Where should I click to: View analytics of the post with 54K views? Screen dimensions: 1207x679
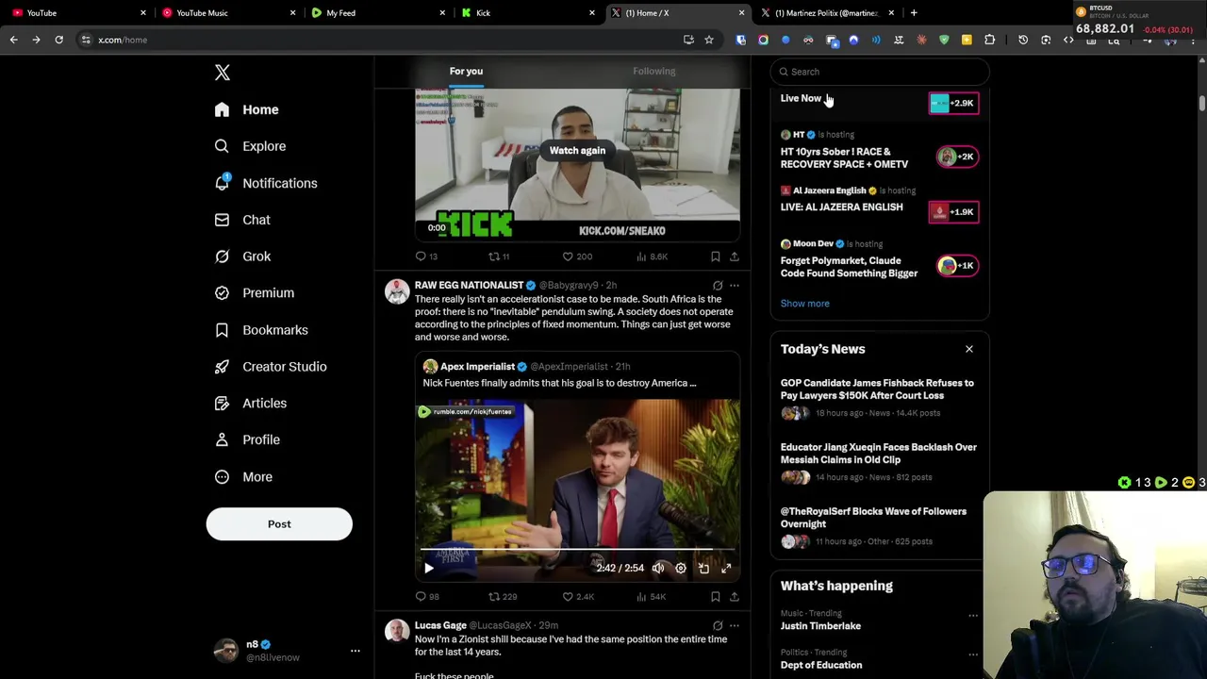pyautogui.click(x=653, y=597)
